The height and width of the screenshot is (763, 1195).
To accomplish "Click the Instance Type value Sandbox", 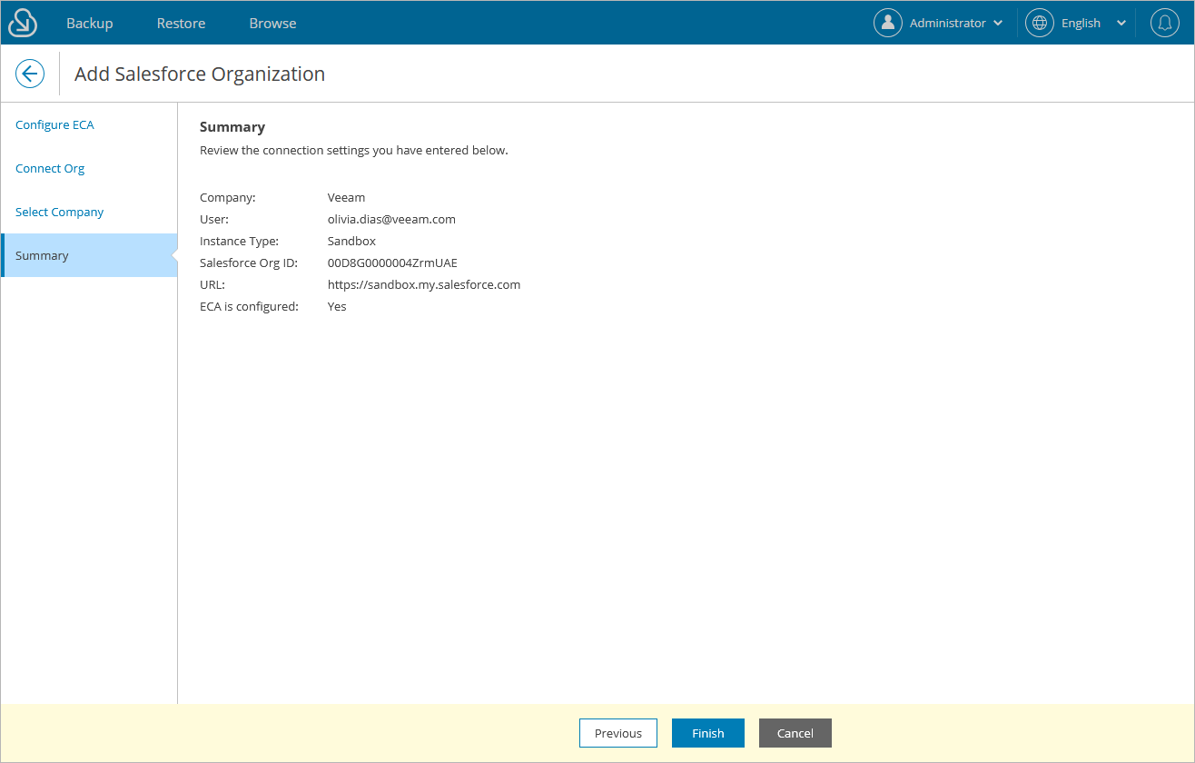I will pos(351,241).
